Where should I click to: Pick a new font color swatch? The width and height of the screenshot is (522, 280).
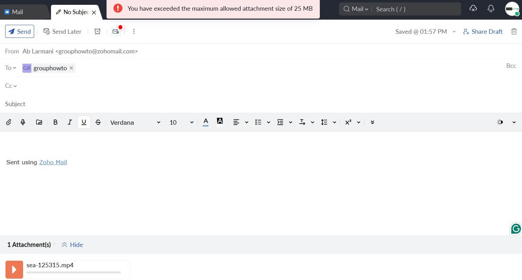(206, 122)
